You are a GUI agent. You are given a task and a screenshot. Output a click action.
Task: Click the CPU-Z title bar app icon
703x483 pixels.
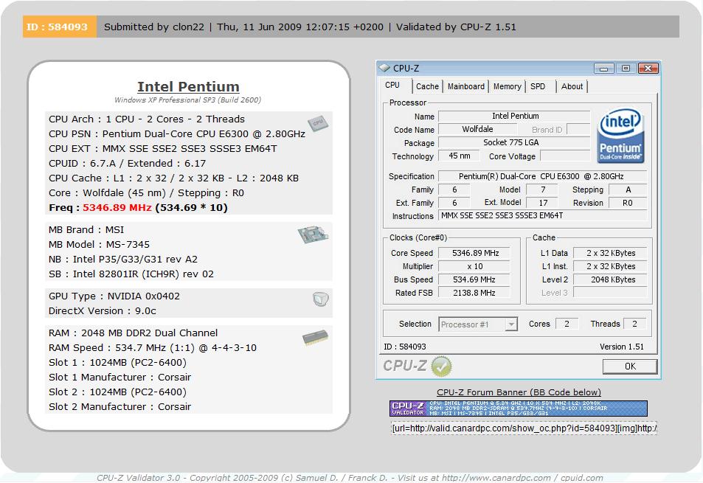pyautogui.click(x=384, y=68)
